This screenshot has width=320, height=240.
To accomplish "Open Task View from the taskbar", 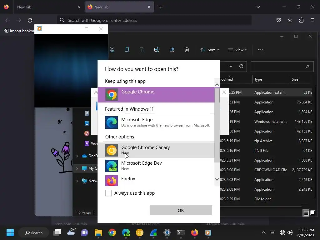I will (57, 232).
